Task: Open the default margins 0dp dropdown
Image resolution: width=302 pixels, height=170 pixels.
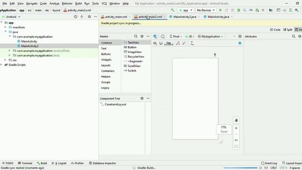Action: tap(169, 43)
